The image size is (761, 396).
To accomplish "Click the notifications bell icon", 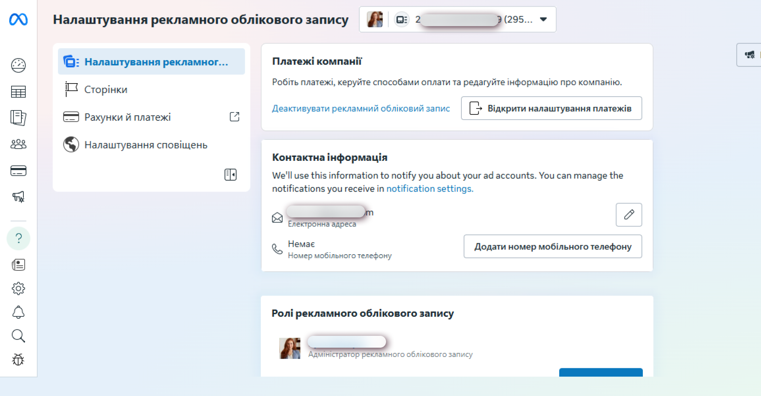I will tap(19, 312).
